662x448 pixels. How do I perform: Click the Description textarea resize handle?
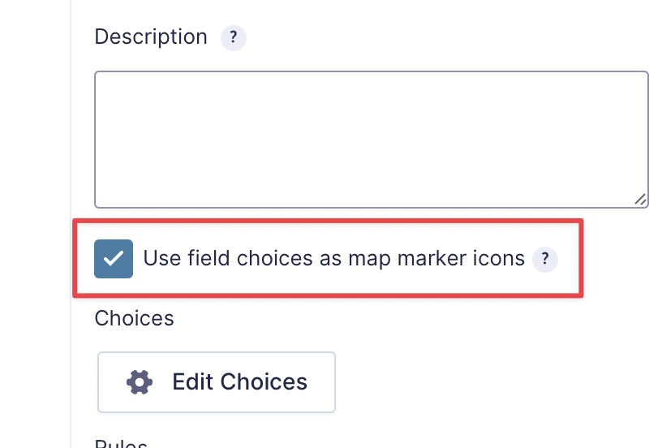[x=640, y=200]
